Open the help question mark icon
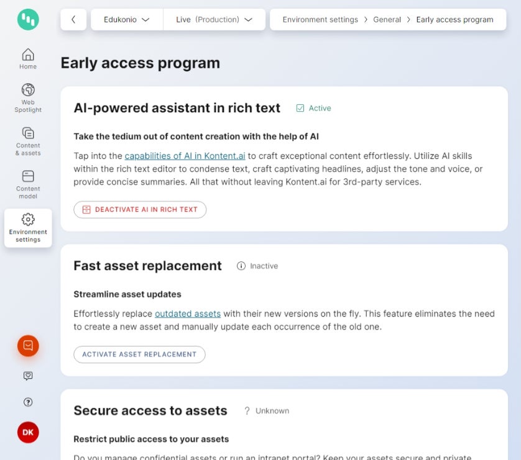 pos(28,402)
